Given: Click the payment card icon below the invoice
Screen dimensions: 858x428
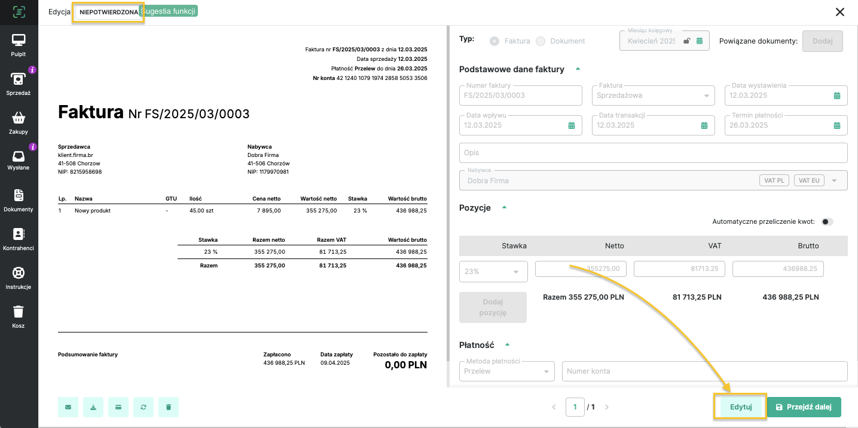Looking at the screenshot, I should click(118, 407).
